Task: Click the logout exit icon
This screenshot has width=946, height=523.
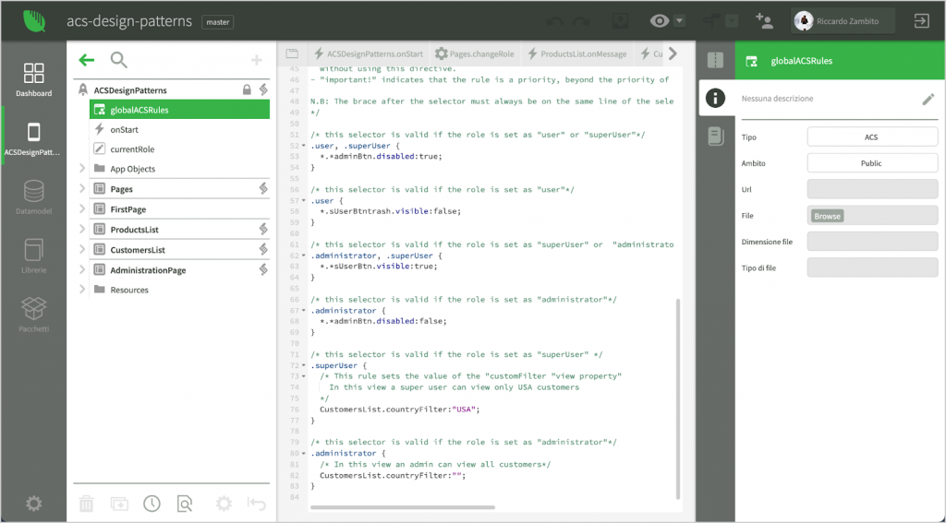Action: (x=921, y=21)
